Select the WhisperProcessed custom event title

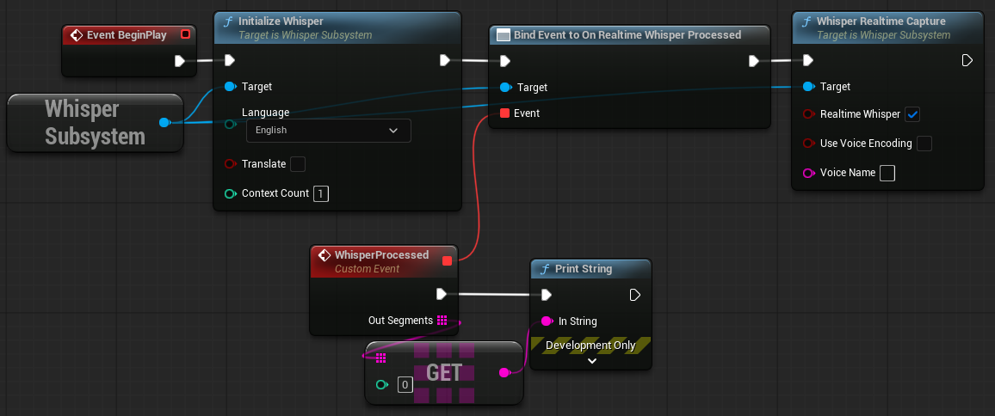coord(381,255)
